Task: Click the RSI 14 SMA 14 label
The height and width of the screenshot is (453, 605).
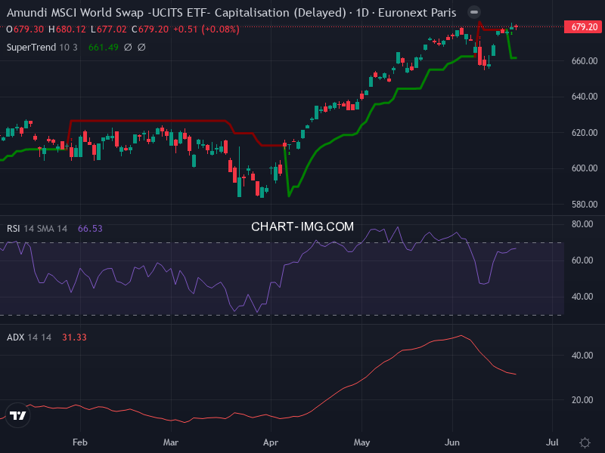Action: coord(37,229)
